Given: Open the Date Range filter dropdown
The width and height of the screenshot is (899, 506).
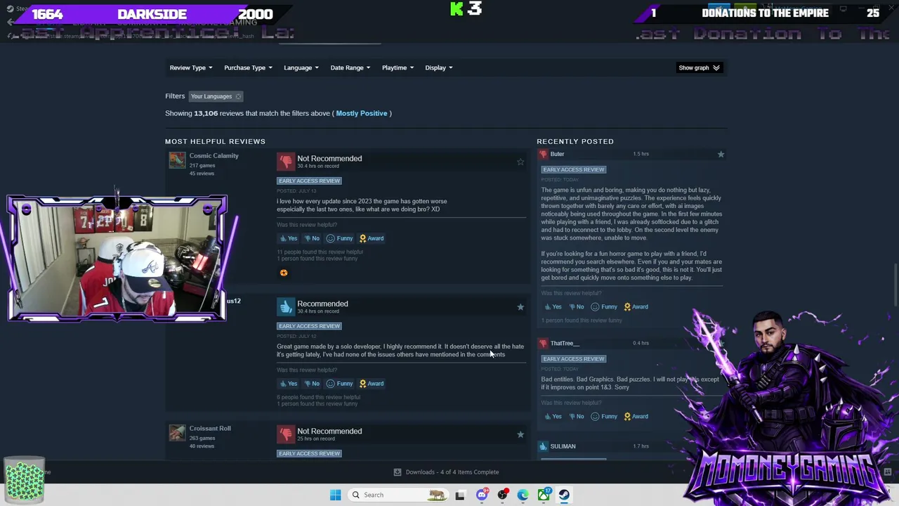Looking at the screenshot, I should pos(350,67).
